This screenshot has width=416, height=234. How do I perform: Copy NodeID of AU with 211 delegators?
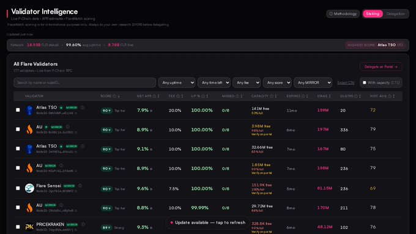point(76,211)
